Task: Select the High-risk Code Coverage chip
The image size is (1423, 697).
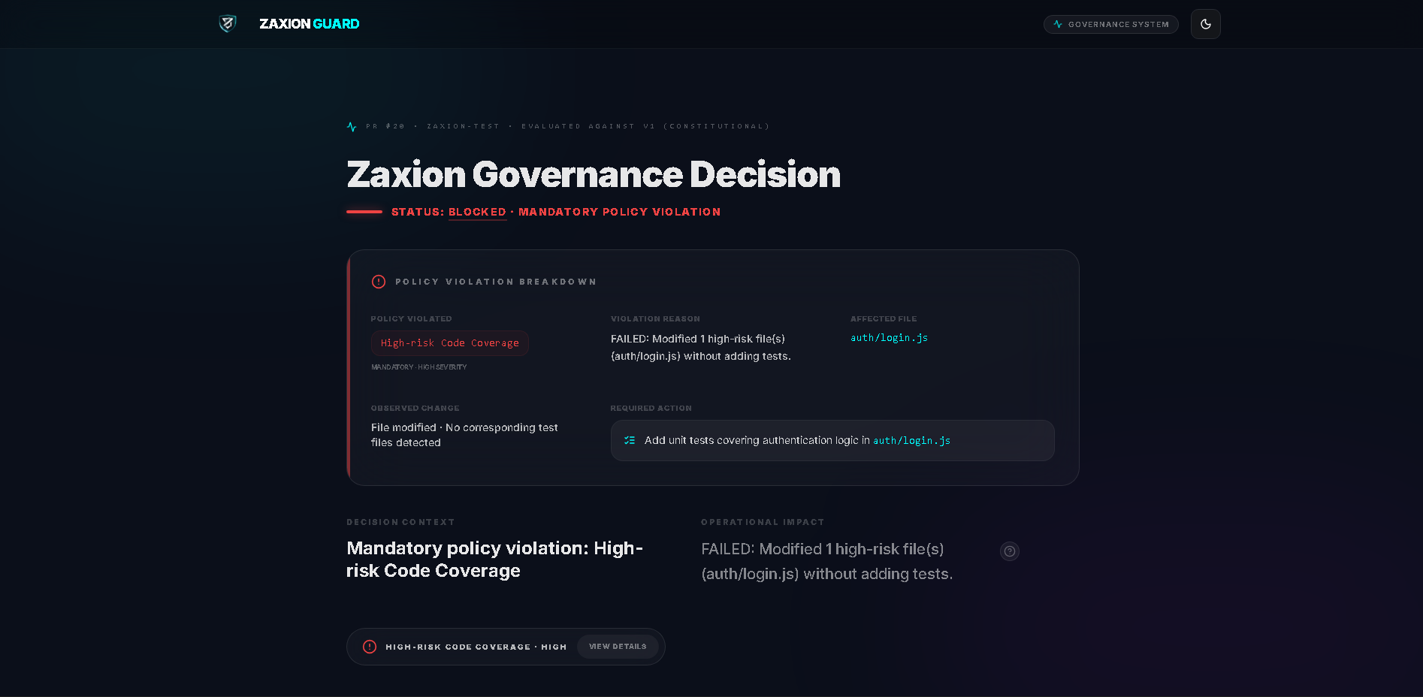Action: (x=449, y=342)
